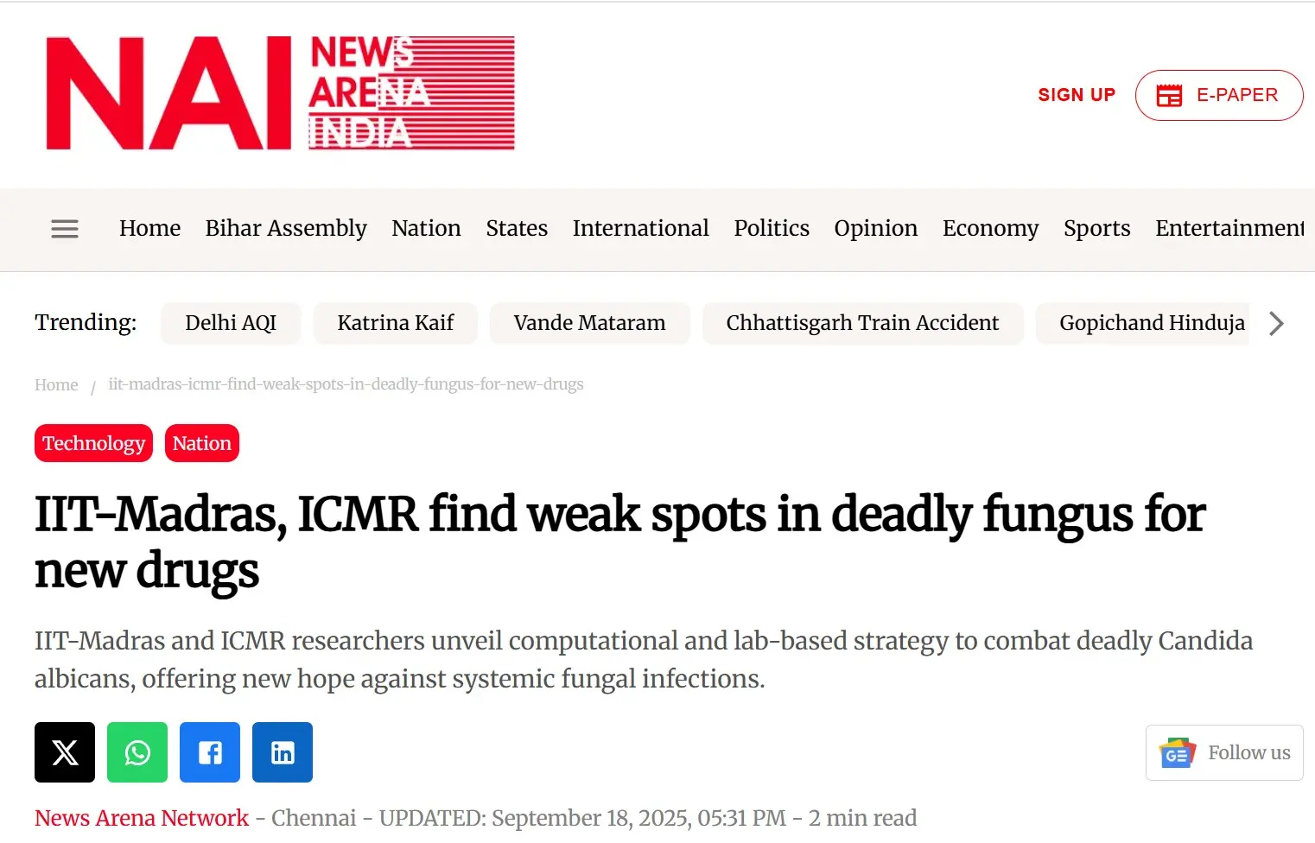Expand more trending topics with the right chevron
The image size is (1315, 843).
click(x=1276, y=323)
